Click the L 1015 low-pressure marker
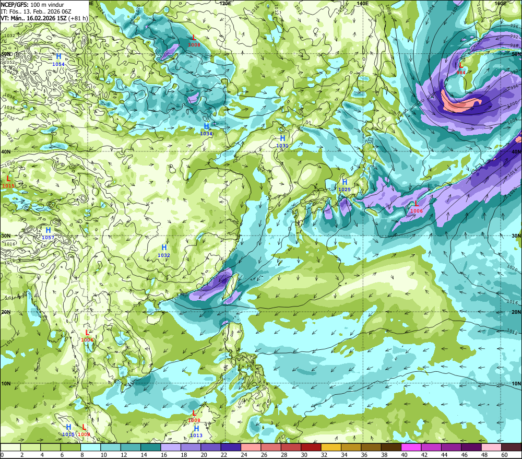The width and height of the screenshot is (522, 459). click(x=8, y=182)
